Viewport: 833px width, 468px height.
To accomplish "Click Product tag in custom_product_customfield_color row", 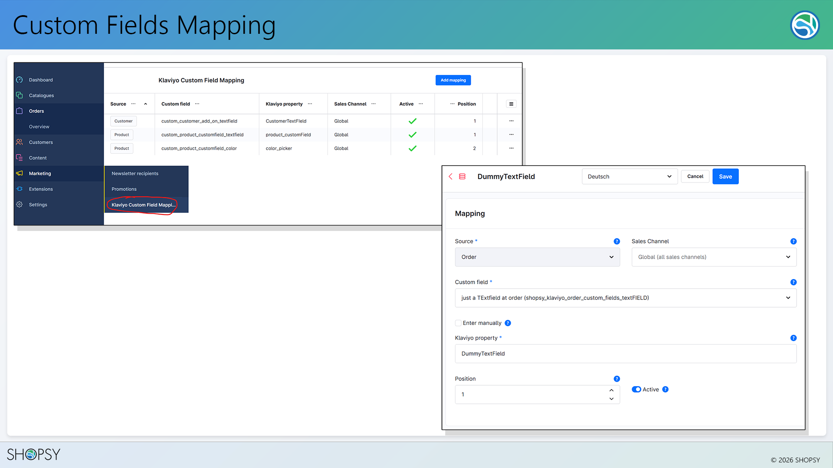I will pyautogui.click(x=121, y=148).
